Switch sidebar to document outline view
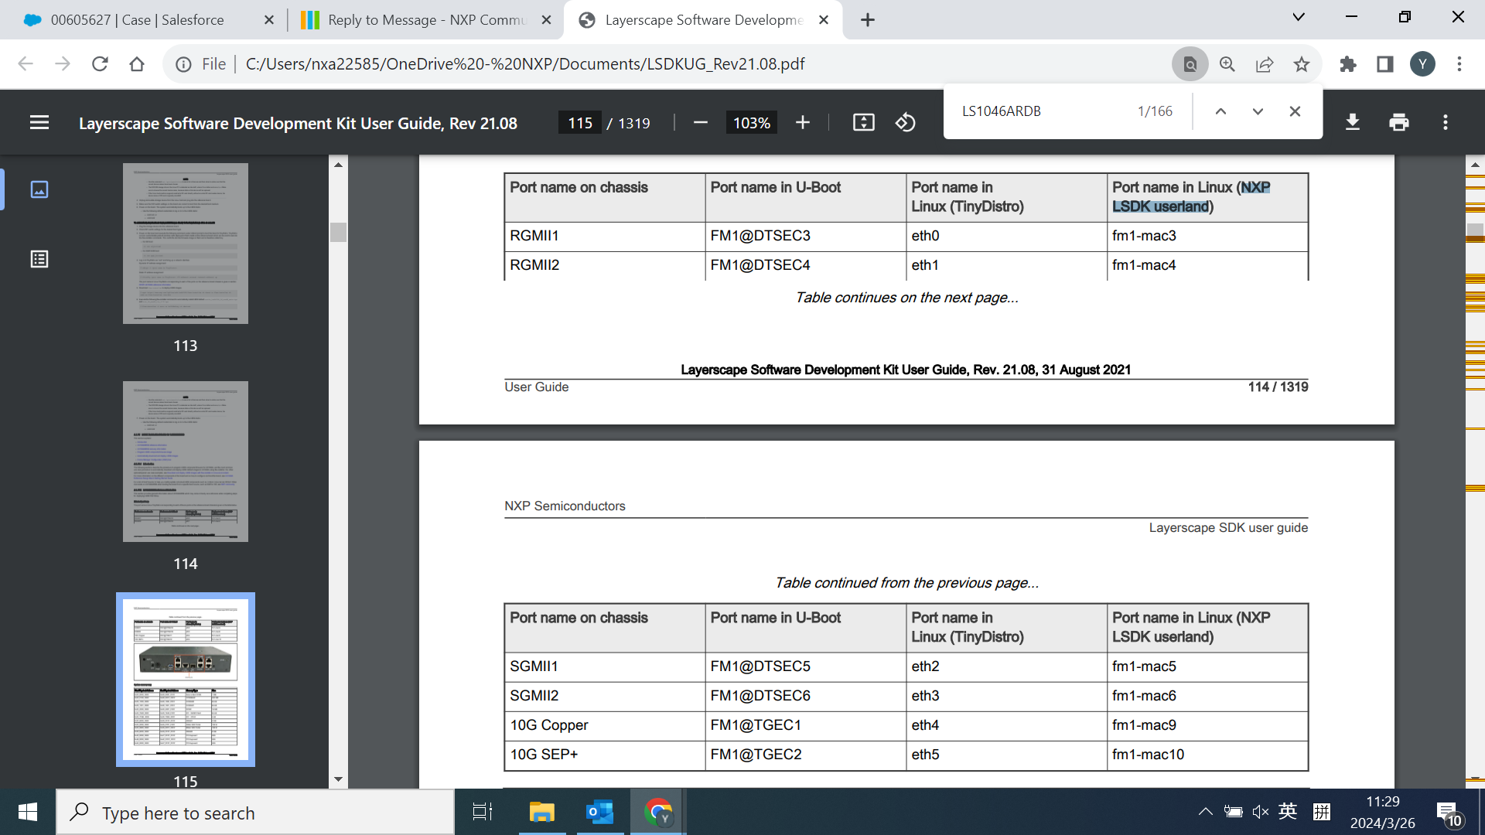Viewport: 1485px width, 835px height. pos(39,259)
